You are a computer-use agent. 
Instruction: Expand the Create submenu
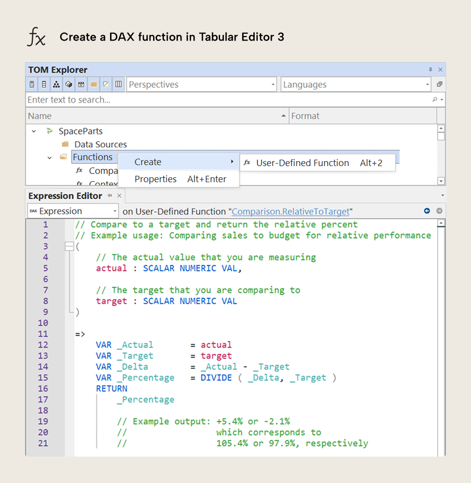148,162
